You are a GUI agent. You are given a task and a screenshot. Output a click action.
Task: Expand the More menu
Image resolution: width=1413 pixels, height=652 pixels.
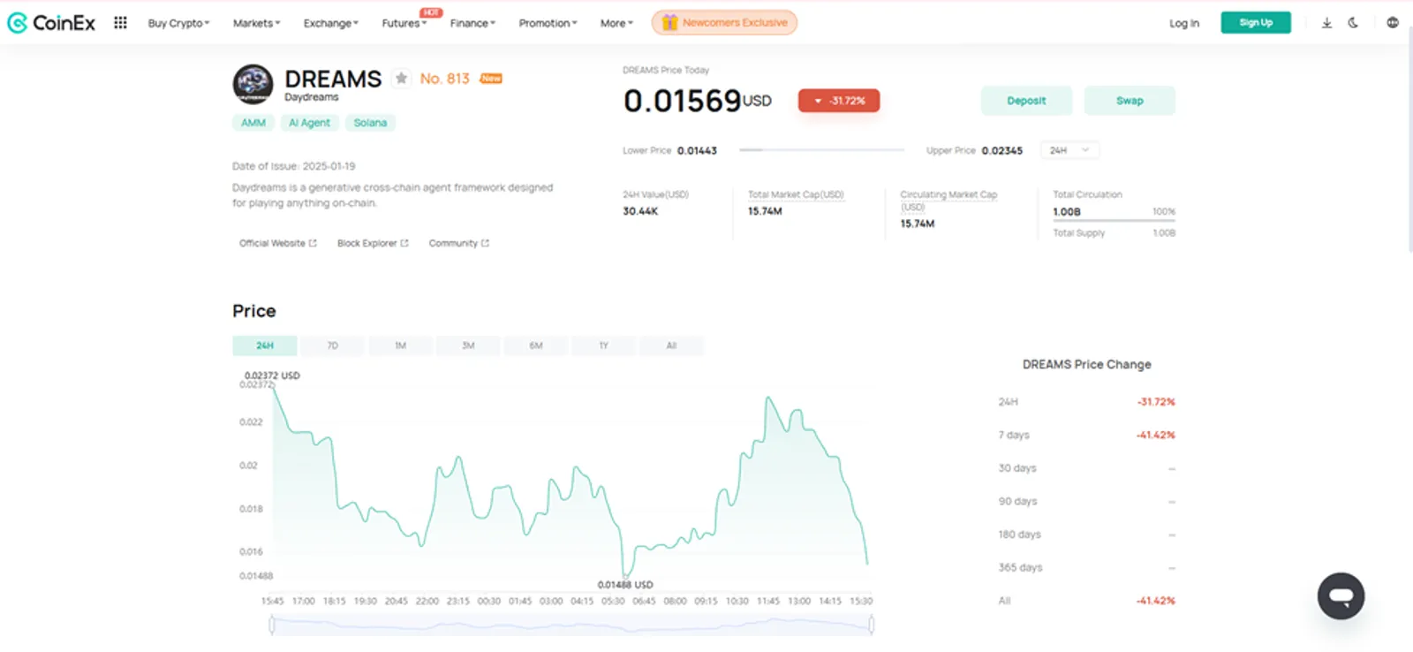(616, 23)
